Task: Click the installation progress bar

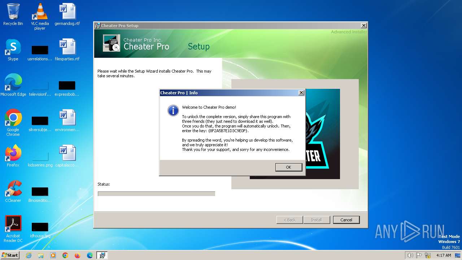Action: pos(156,194)
